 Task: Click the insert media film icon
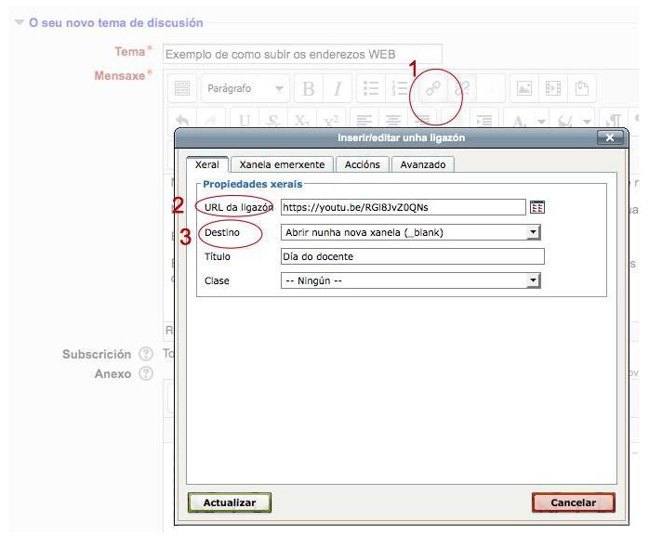coord(554,89)
